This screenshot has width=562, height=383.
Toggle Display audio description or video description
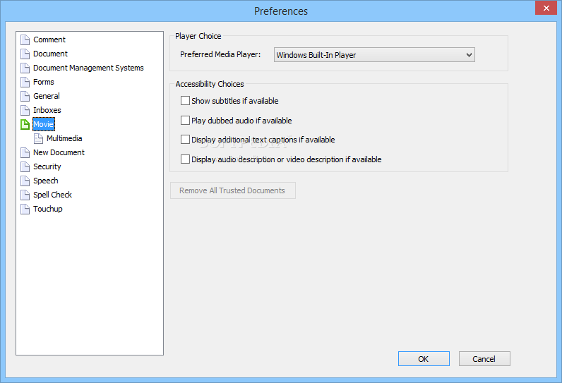point(185,159)
